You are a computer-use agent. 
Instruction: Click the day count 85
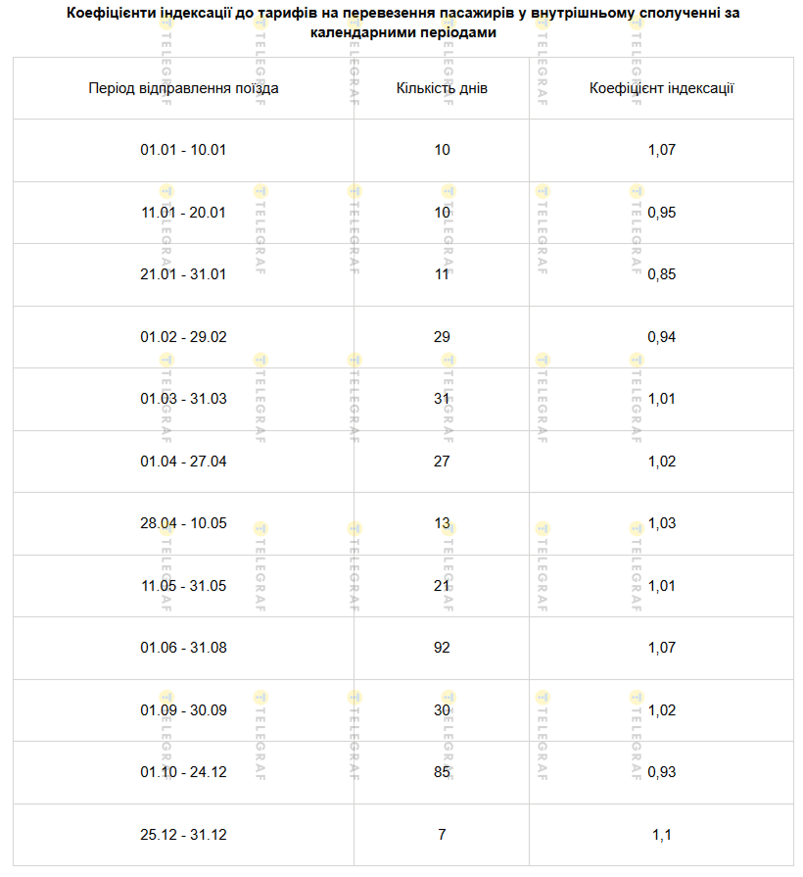442,772
